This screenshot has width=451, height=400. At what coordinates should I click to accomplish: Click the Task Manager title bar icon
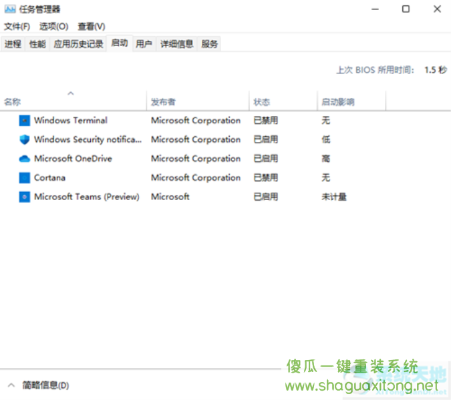(x=10, y=9)
